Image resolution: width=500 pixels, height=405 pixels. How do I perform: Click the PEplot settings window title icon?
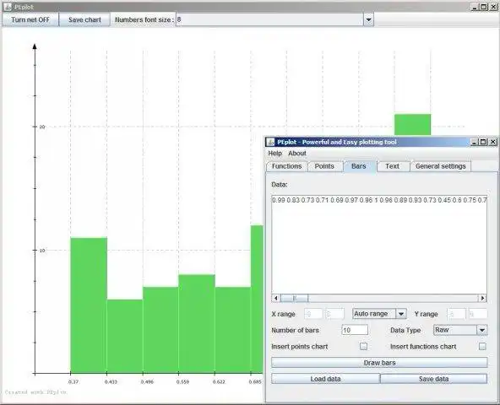pos(271,142)
